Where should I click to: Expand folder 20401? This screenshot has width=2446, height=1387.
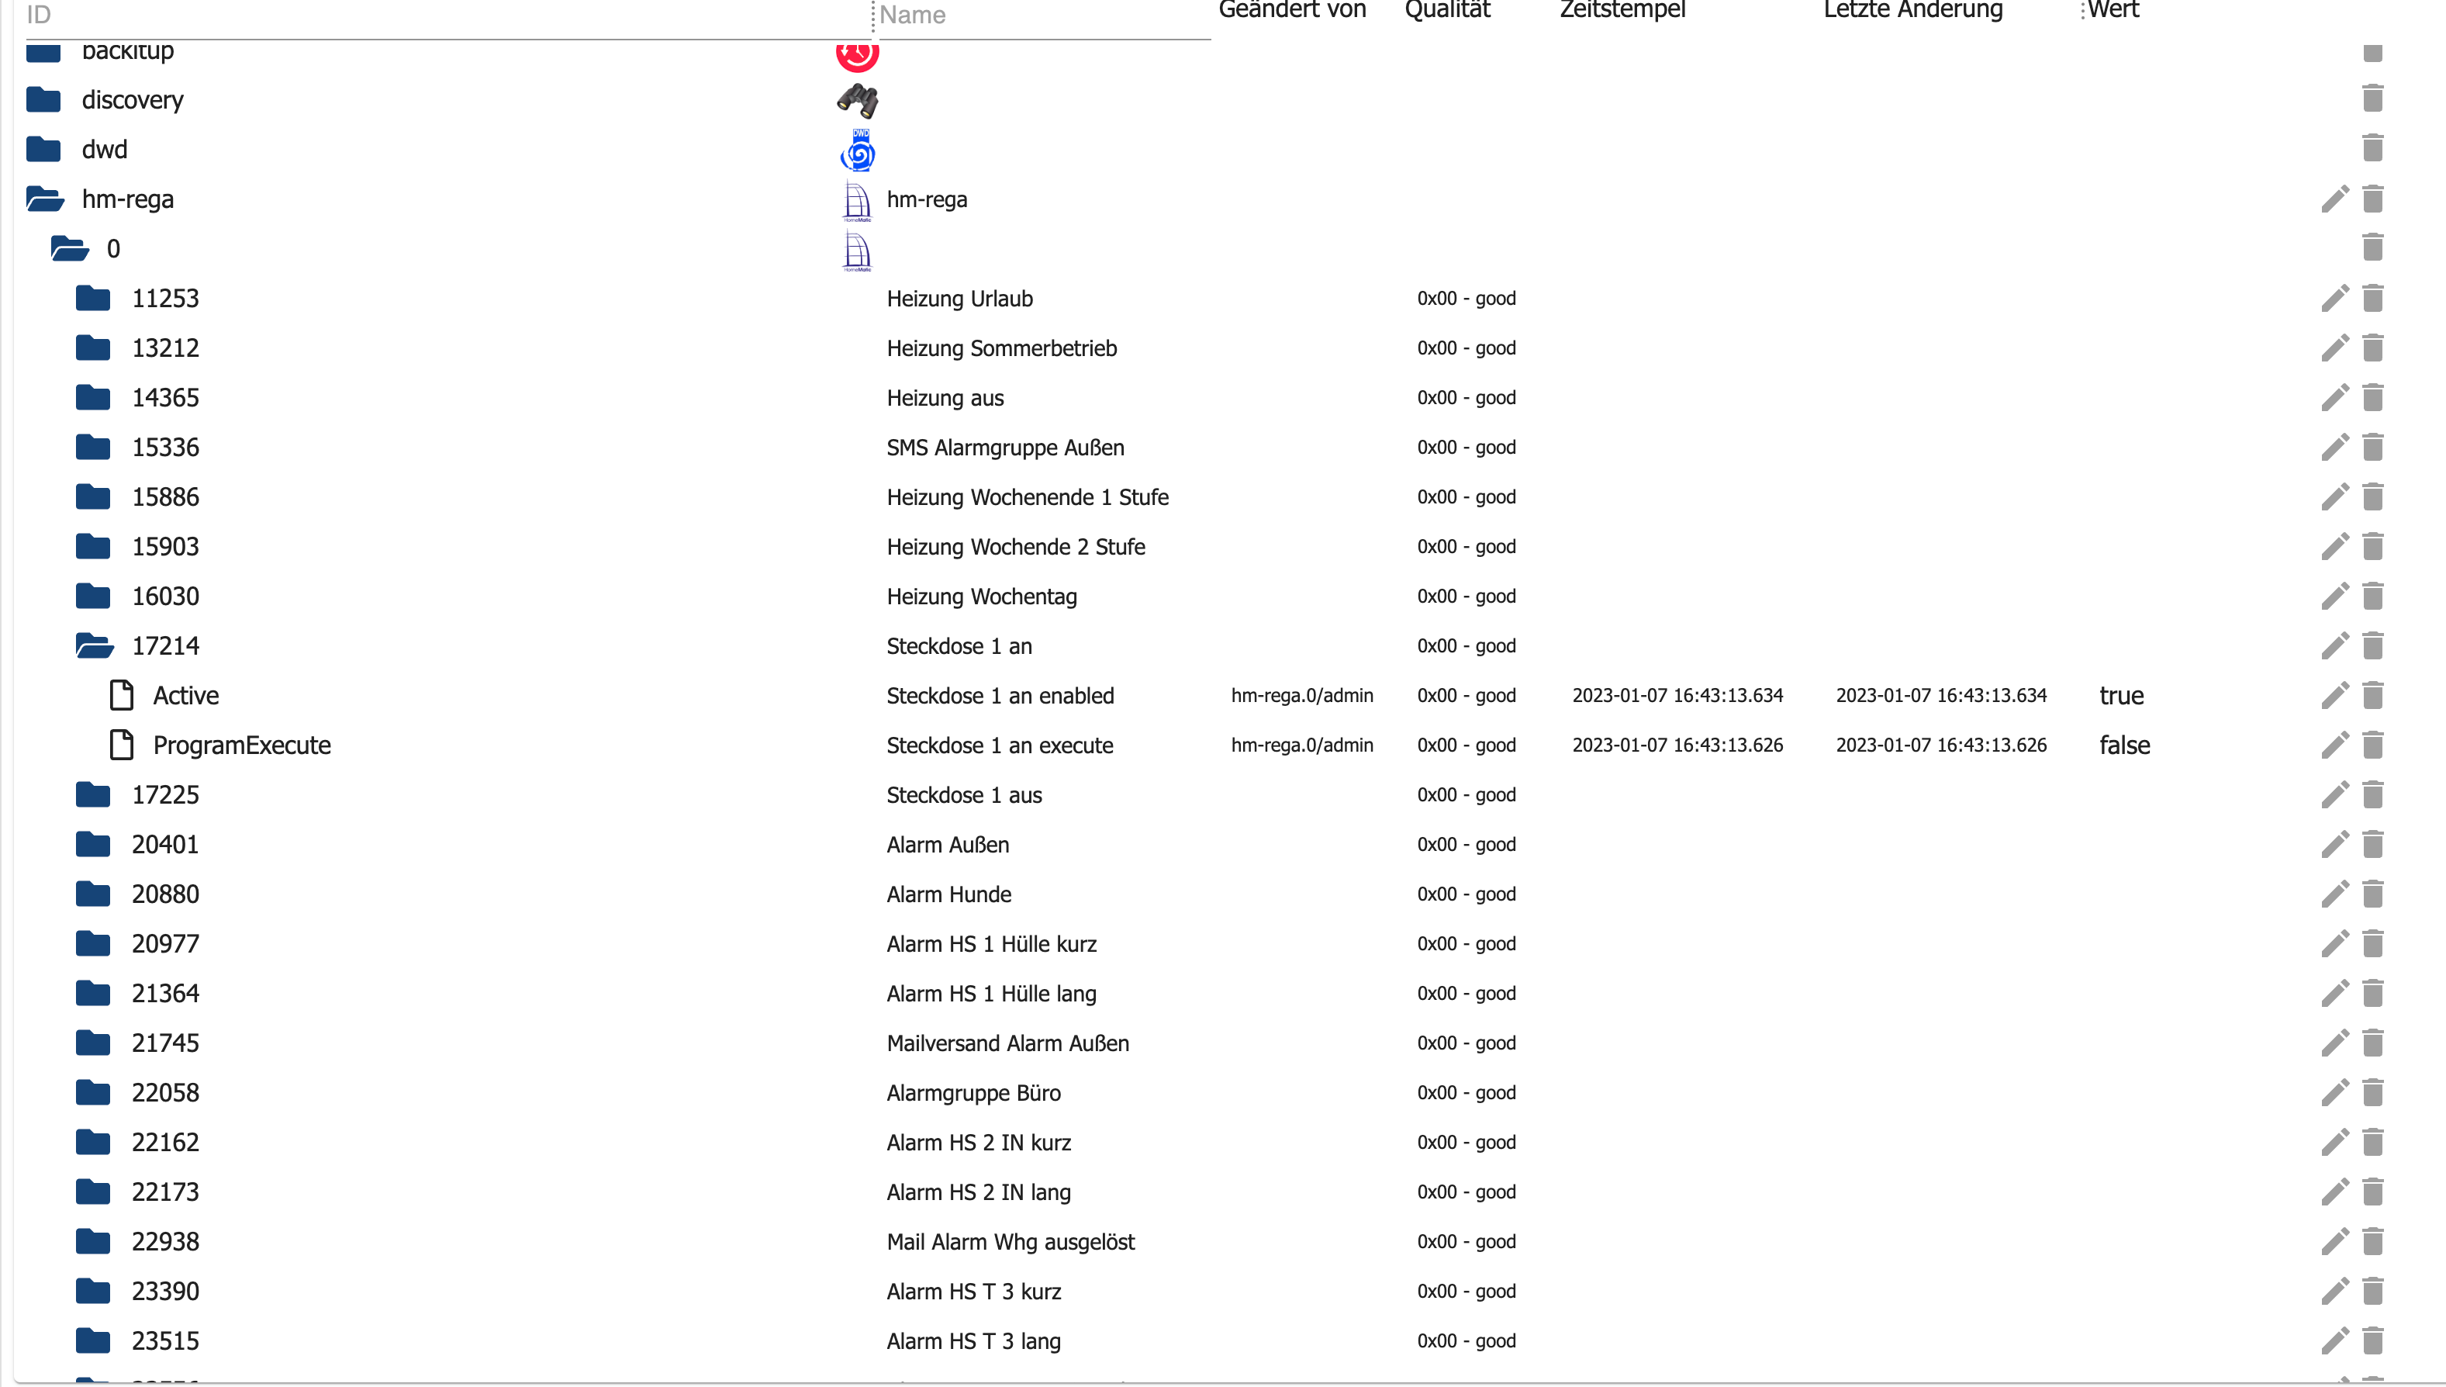pyautogui.click(x=93, y=844)
